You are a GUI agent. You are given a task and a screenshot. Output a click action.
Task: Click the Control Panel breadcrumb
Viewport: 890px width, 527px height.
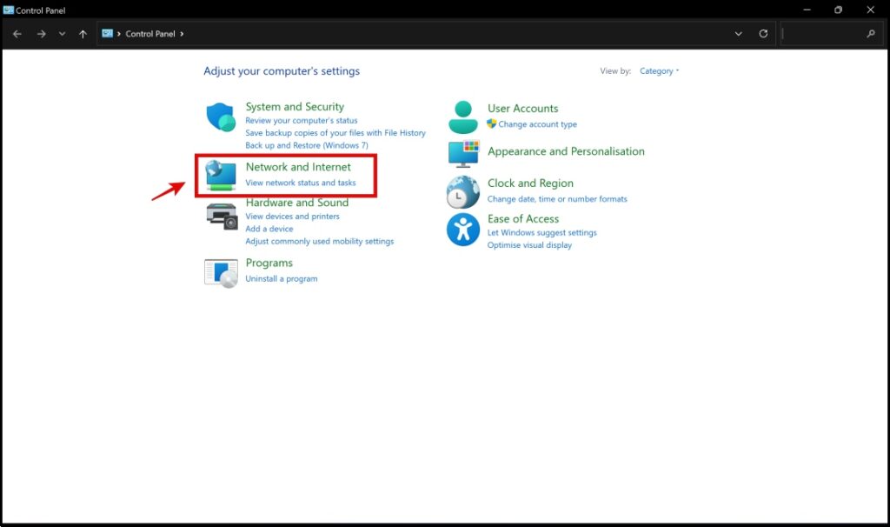(x=149, y=34)
